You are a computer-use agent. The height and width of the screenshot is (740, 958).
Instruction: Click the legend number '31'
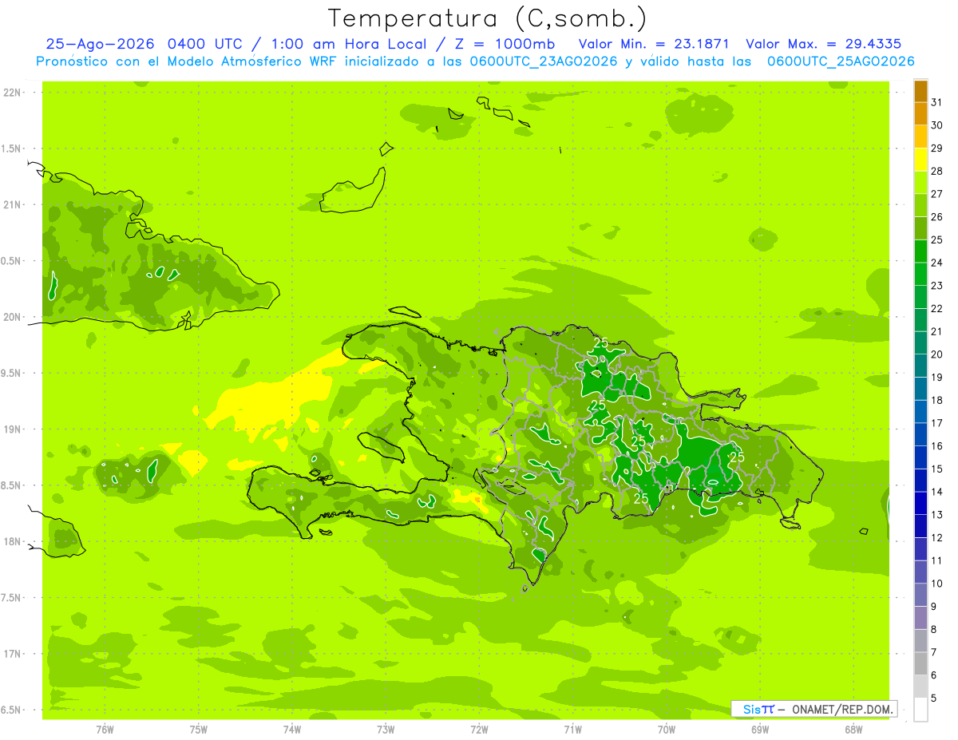(937, 102)
